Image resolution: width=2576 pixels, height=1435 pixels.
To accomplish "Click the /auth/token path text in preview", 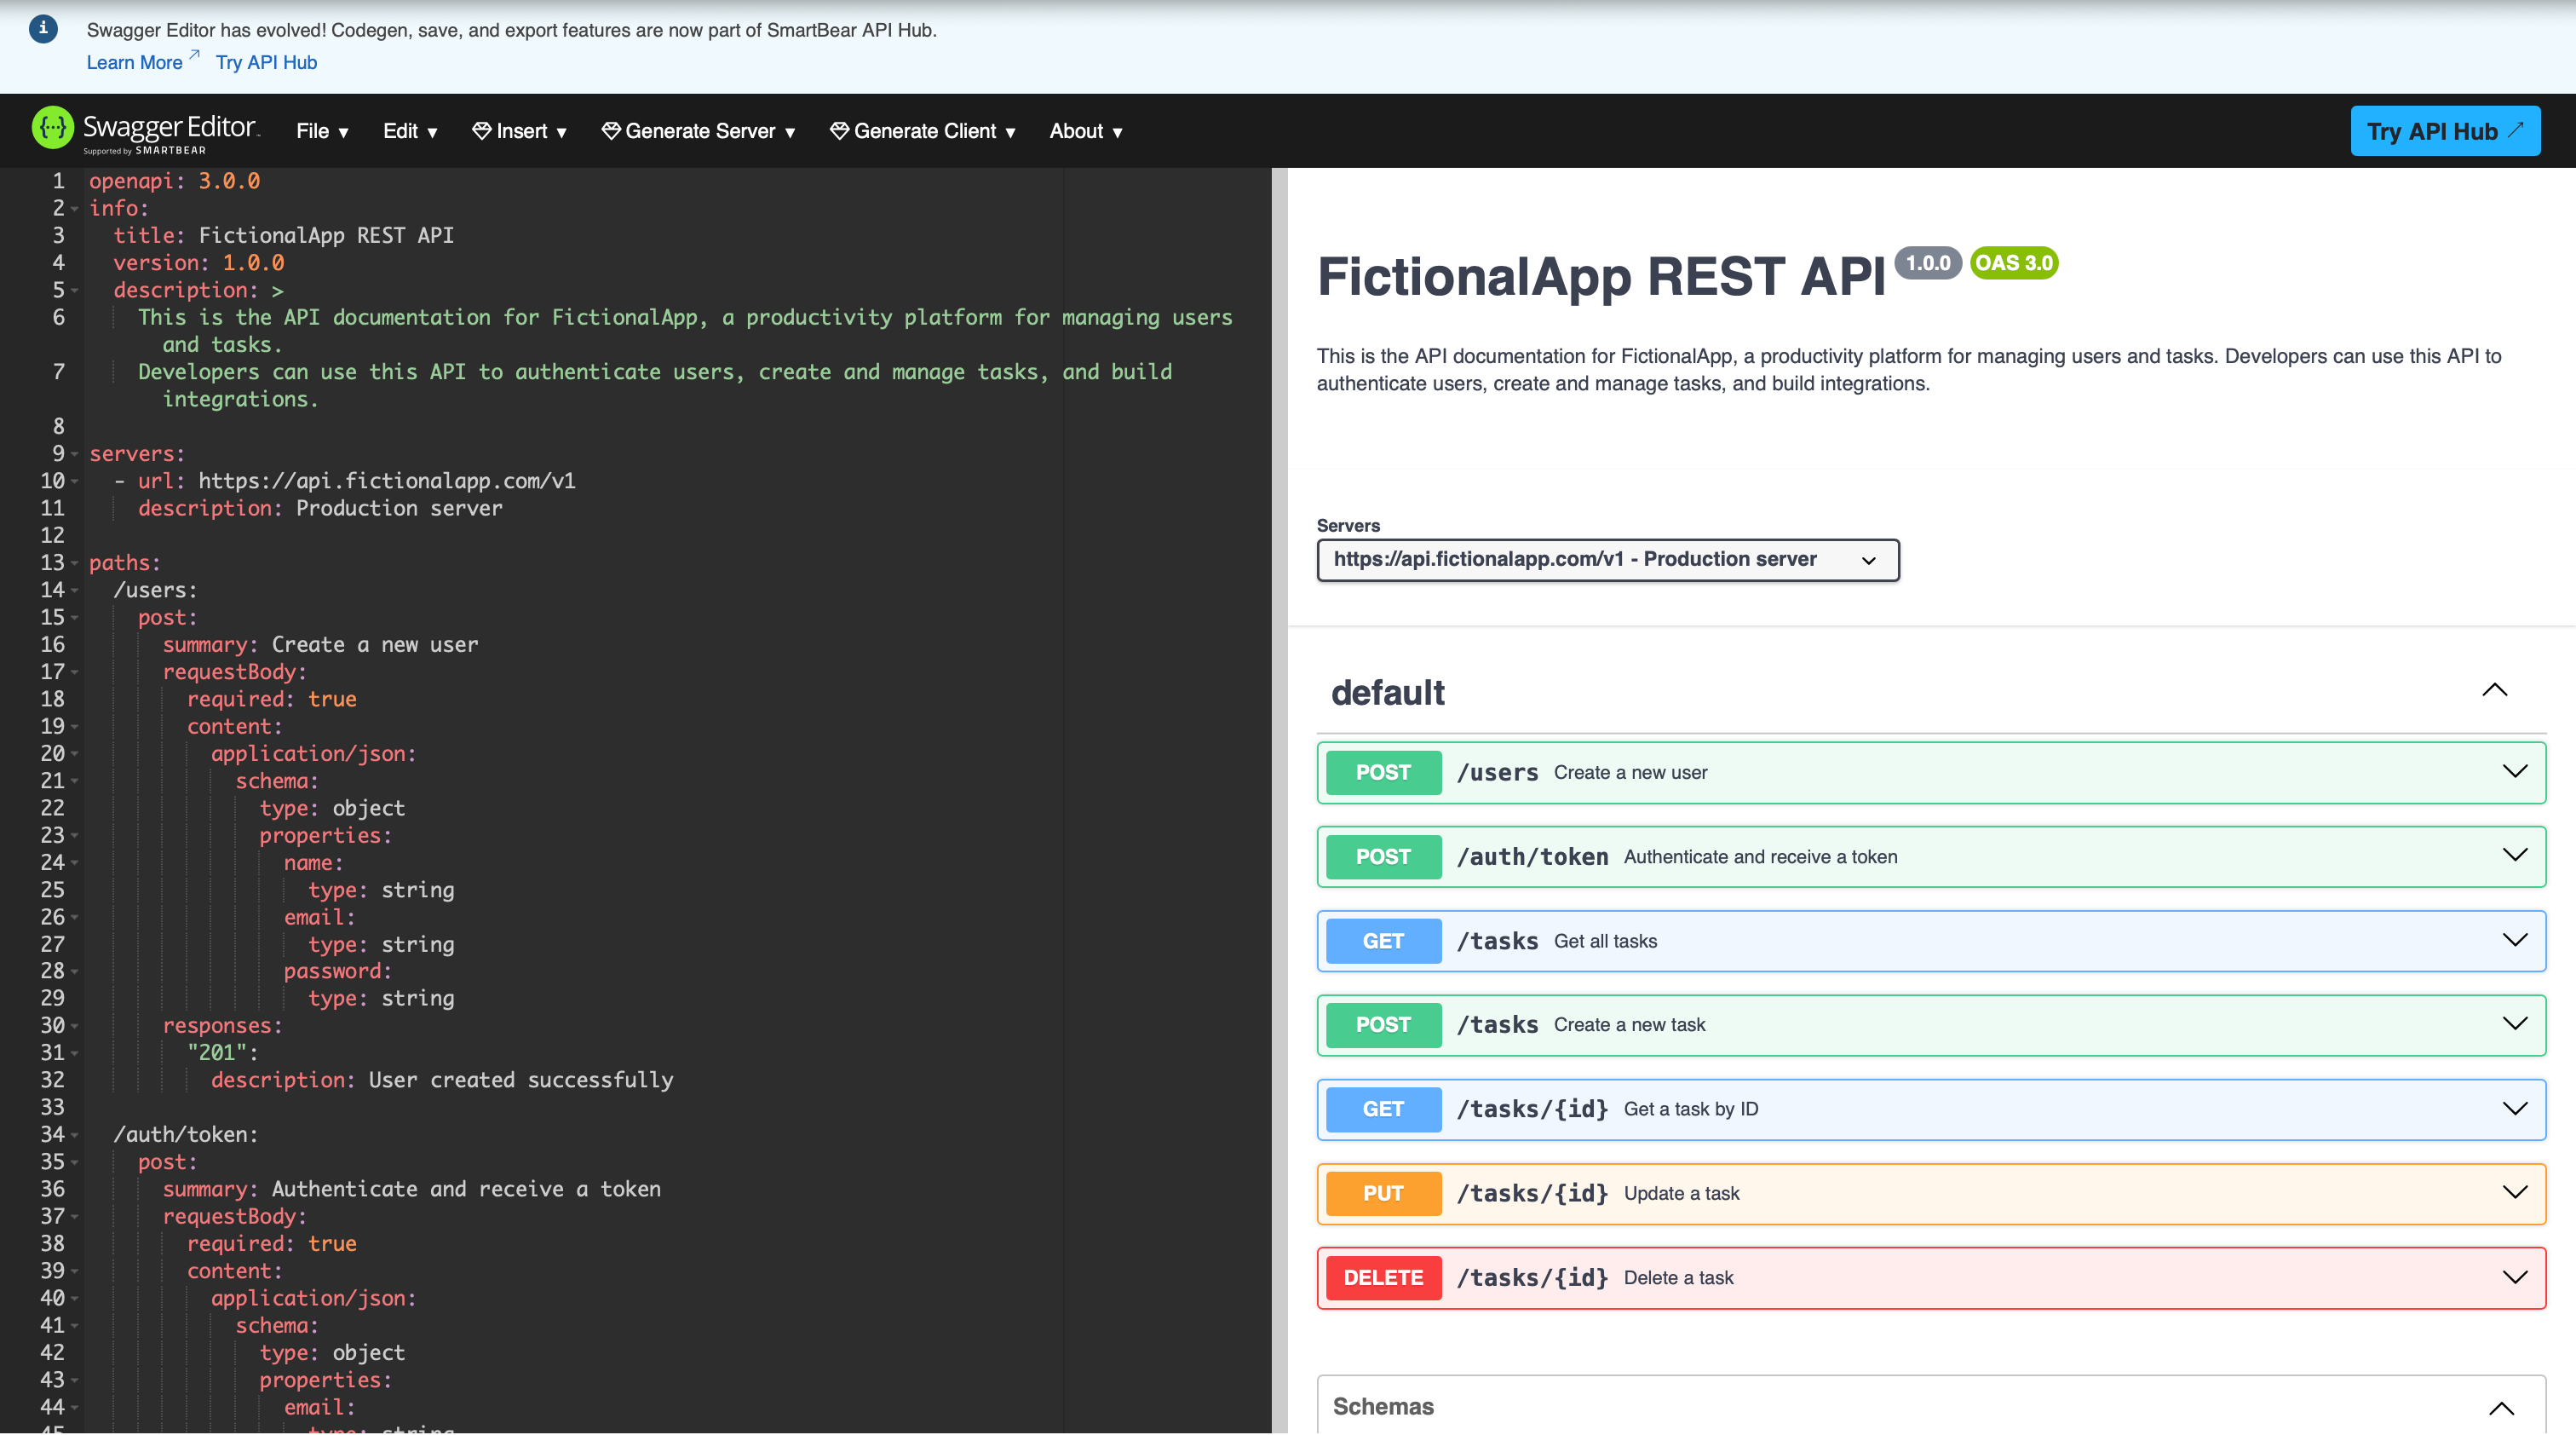I will coord(1532,857).
